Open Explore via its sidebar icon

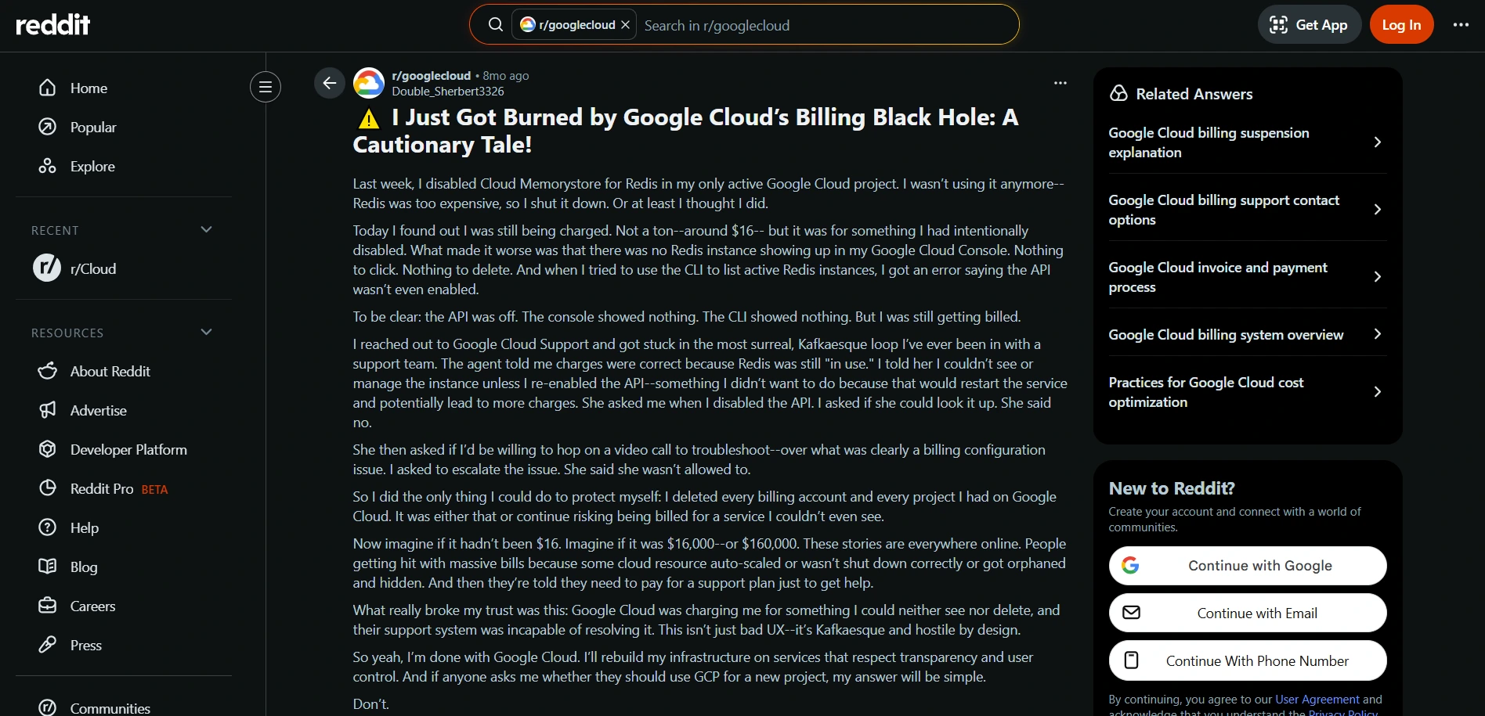pos(48,166)
